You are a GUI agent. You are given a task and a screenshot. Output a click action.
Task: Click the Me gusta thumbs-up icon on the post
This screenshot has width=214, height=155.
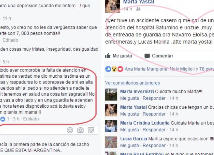coord(108,56)
